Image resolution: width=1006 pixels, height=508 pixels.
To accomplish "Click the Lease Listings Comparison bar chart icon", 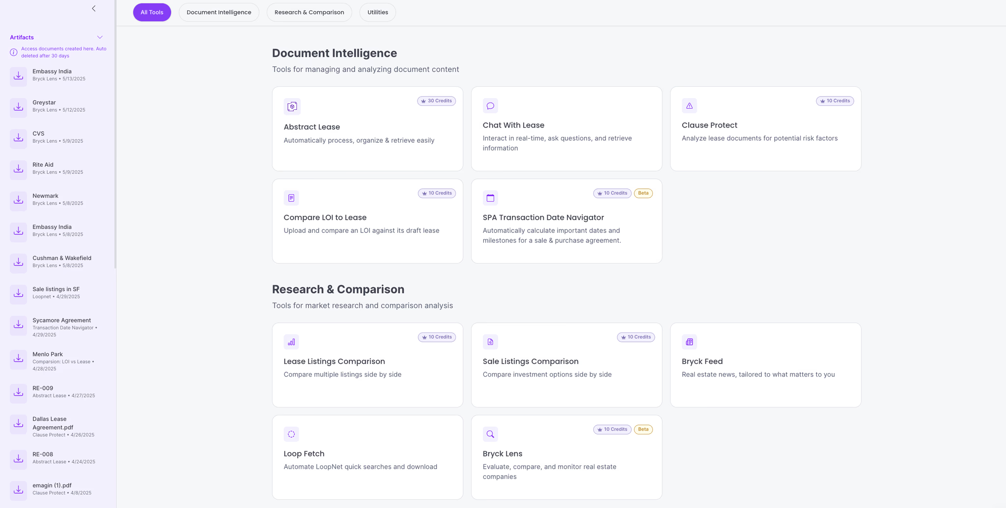I will (291, 342).
